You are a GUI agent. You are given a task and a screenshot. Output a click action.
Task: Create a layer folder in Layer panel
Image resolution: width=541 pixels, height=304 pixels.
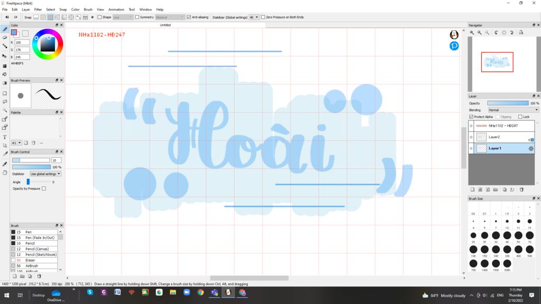[496, 189]
